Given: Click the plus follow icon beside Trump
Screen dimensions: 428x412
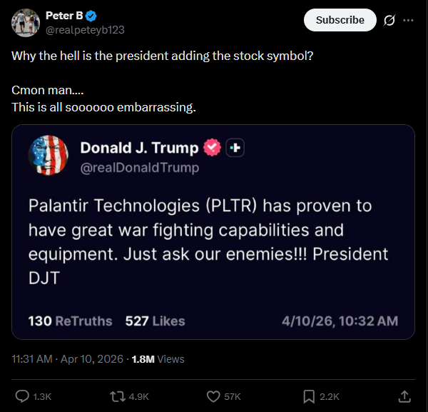Looking at the screenshot, I should [235, 148].
